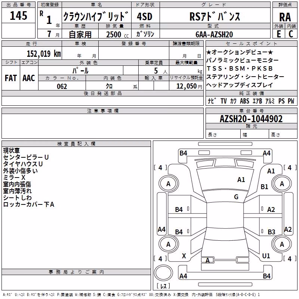
Task: Click the seating capacity 5人
Action: pos(160,71)
